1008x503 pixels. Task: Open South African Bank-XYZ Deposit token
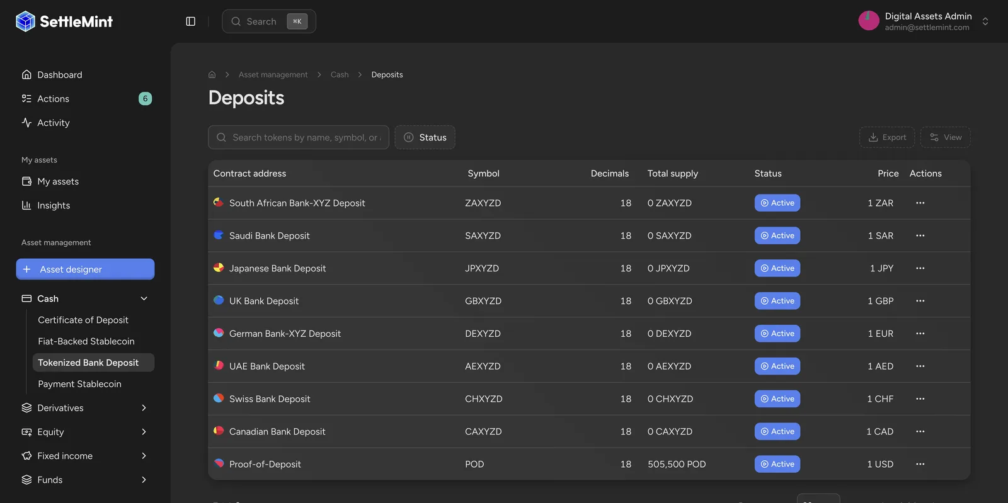tap(297, 203)
